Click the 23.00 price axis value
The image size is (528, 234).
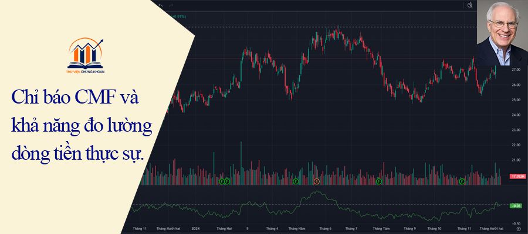tap(516, 130)
